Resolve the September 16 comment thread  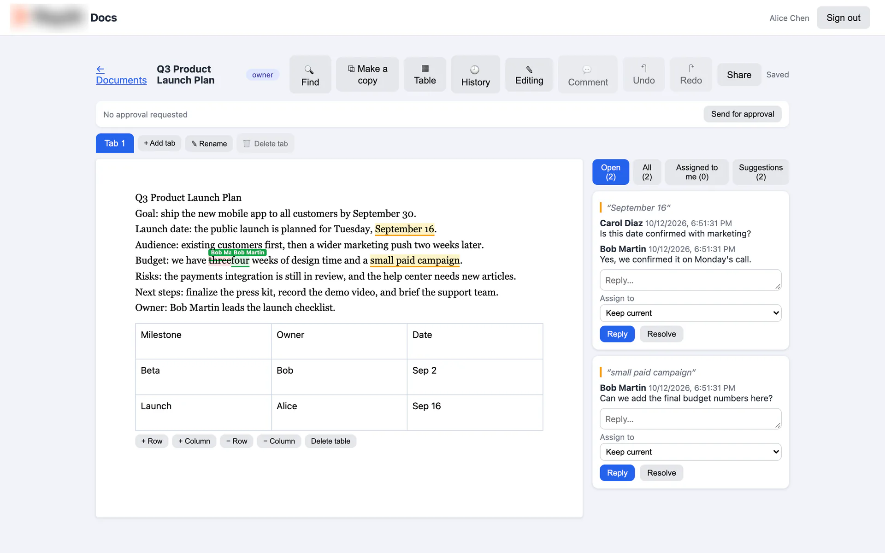click(x=661, y=334)
